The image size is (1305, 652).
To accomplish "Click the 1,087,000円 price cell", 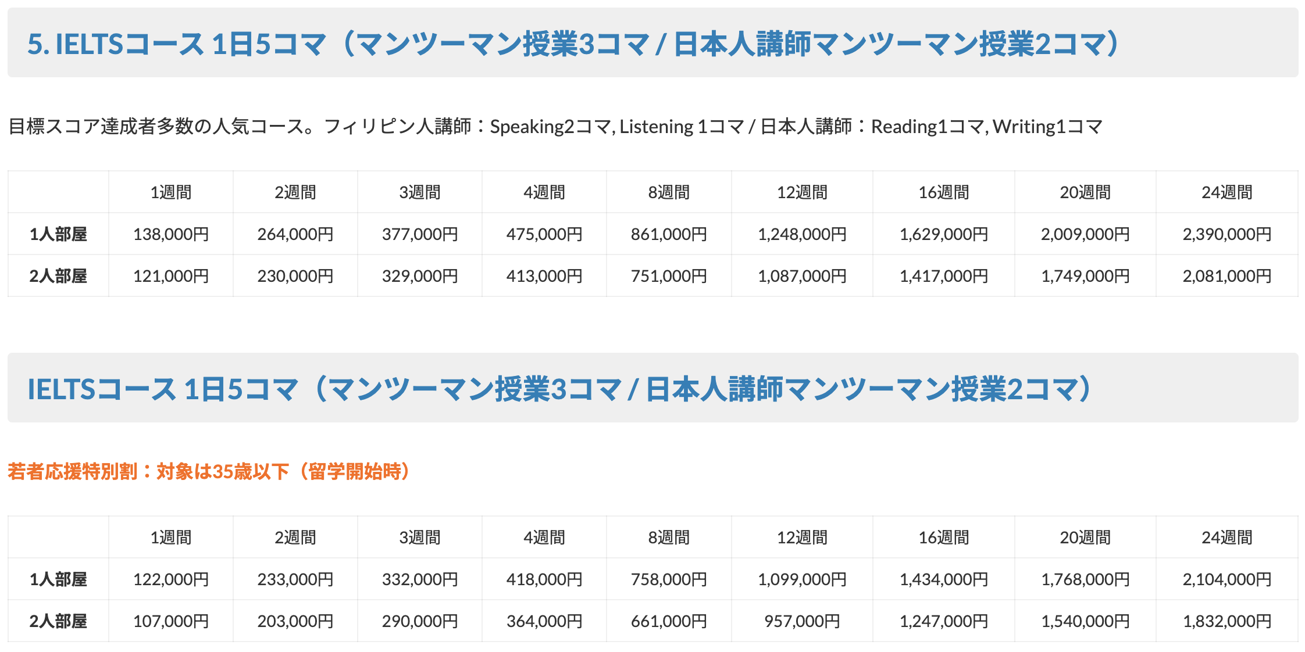I will (802, 276).
